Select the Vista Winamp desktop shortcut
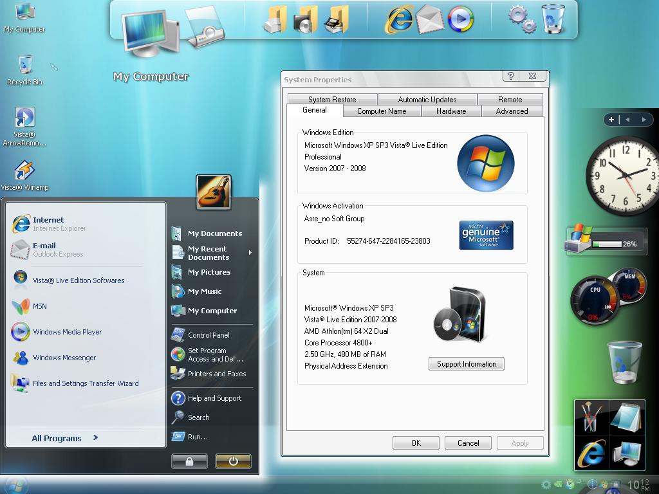Screen dimensions: 659x494 pyautogui.click(x=24, y=175)
